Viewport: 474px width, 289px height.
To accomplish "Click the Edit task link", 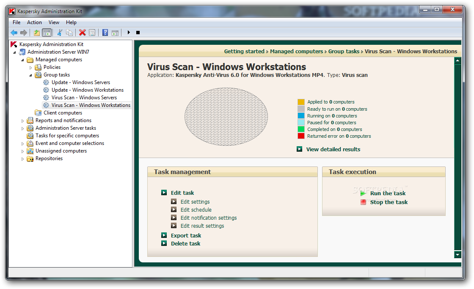I will (x=182, y=193).
